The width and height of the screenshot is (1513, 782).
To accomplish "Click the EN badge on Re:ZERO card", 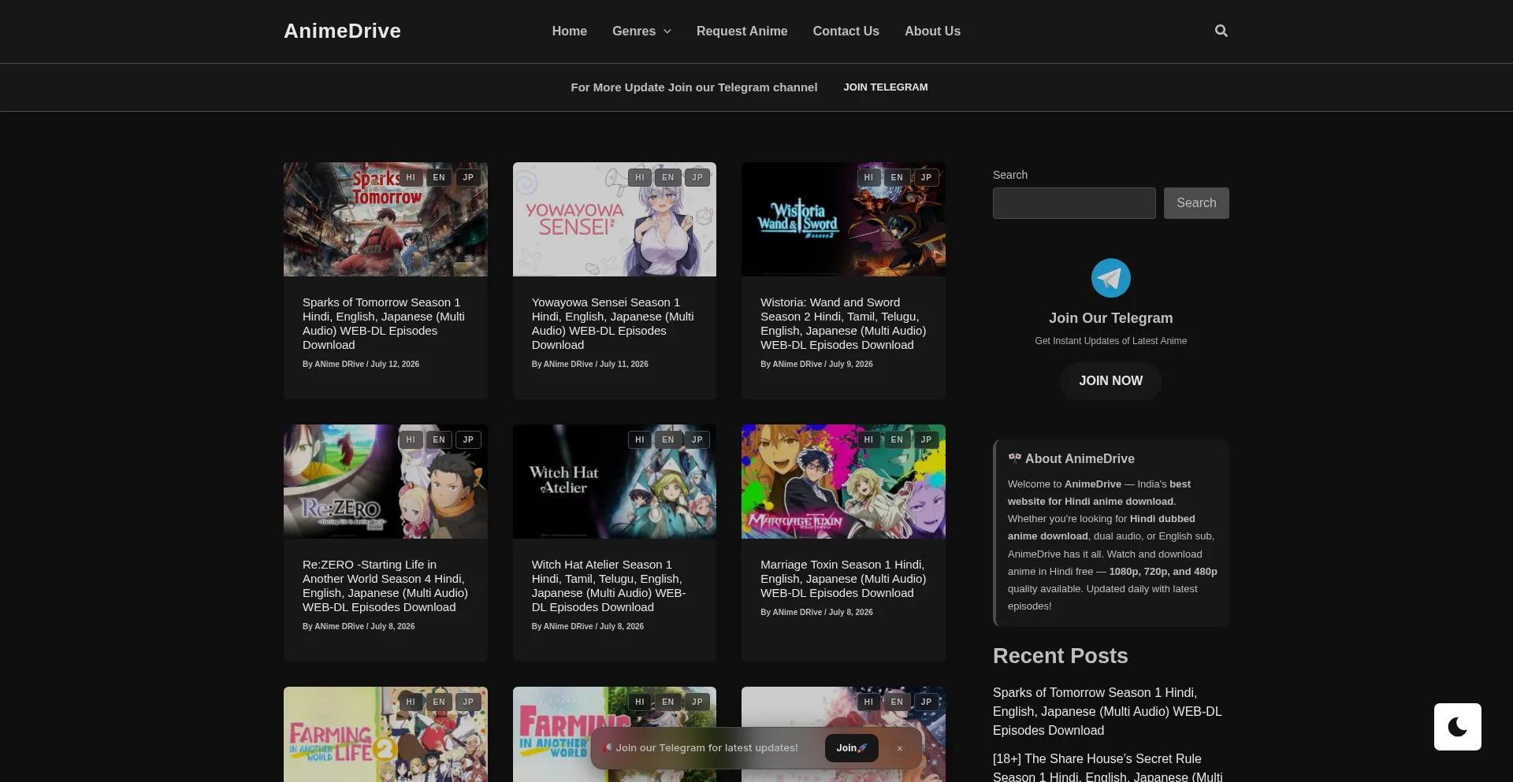I will tap(439, 439).
